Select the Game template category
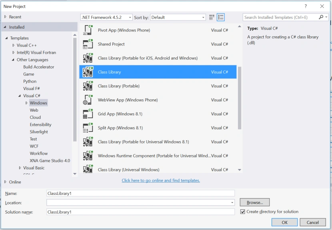 (x=28, y=74)
